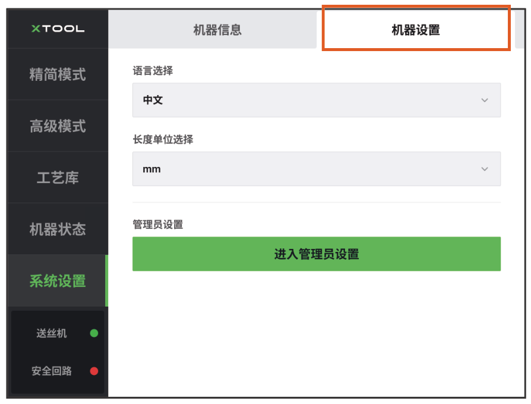Click the 管理员设置 section heading

tap(157, 225)
